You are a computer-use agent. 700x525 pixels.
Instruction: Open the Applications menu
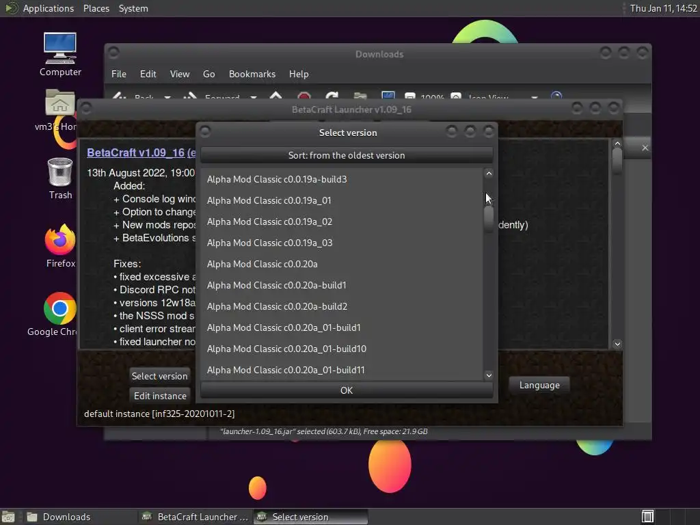click(49, 8)
